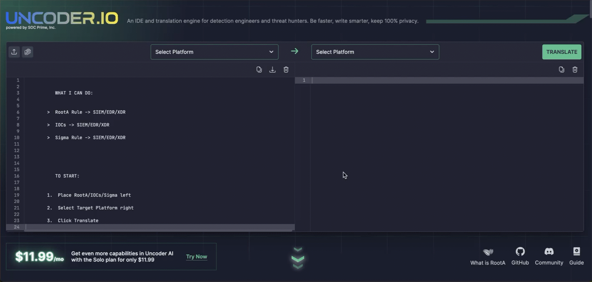
Task: Open the Discord Community icon
Action: coord(549,252)
